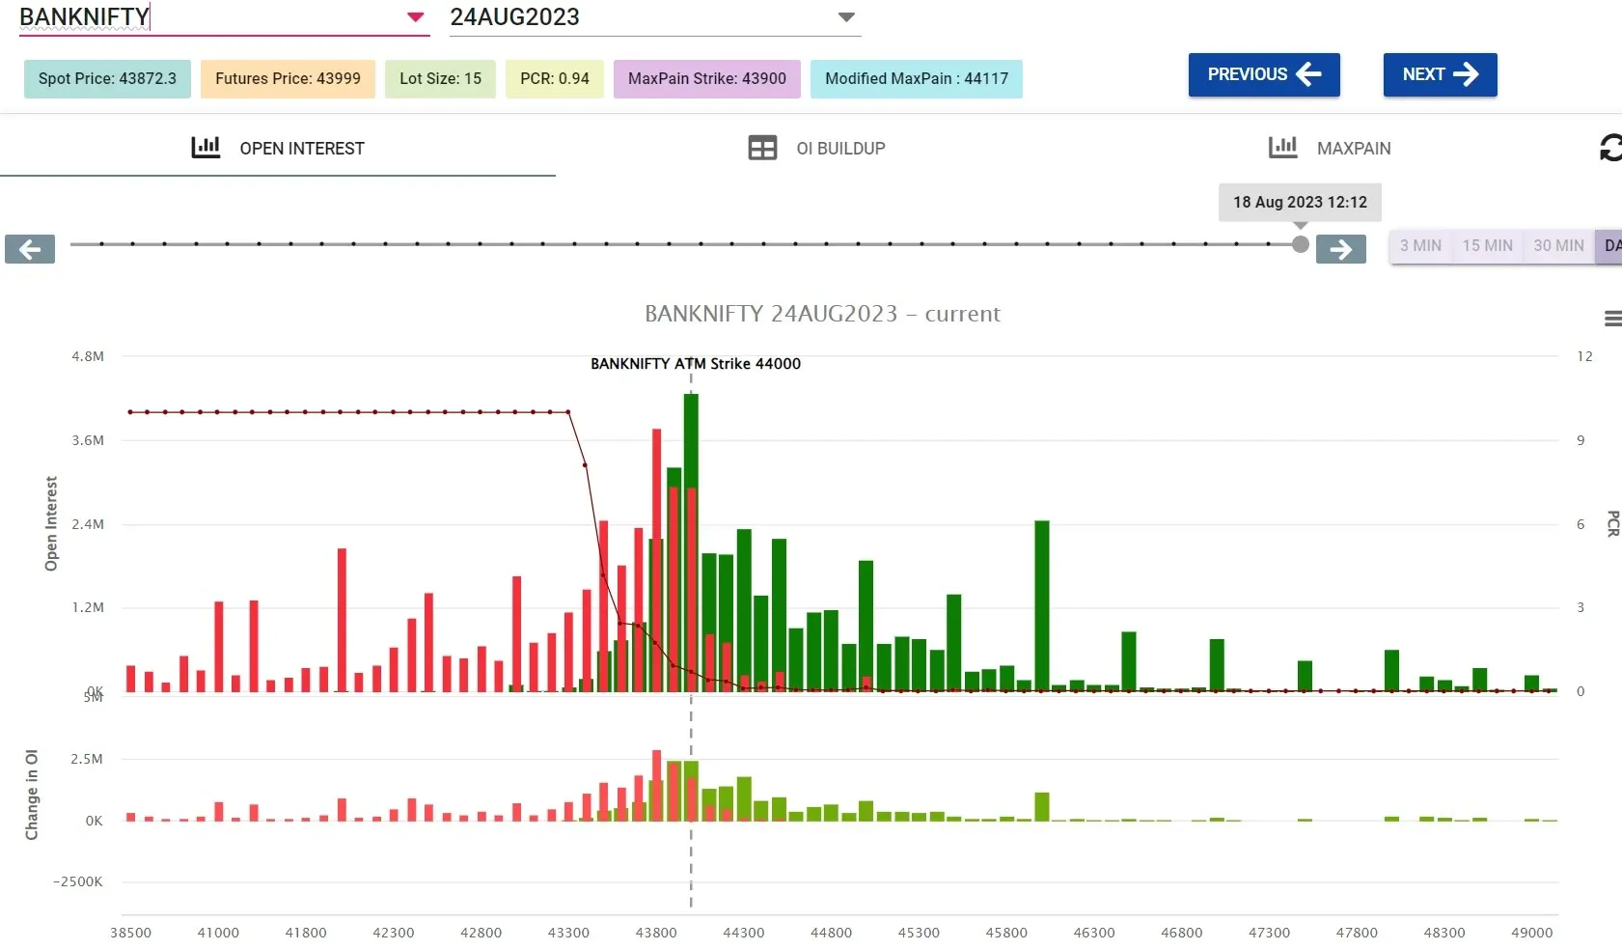This screenshot has width=1622, height=950.
Task: Open the BANKNIFTY symbol dropdown arrow
Action: 416,17
